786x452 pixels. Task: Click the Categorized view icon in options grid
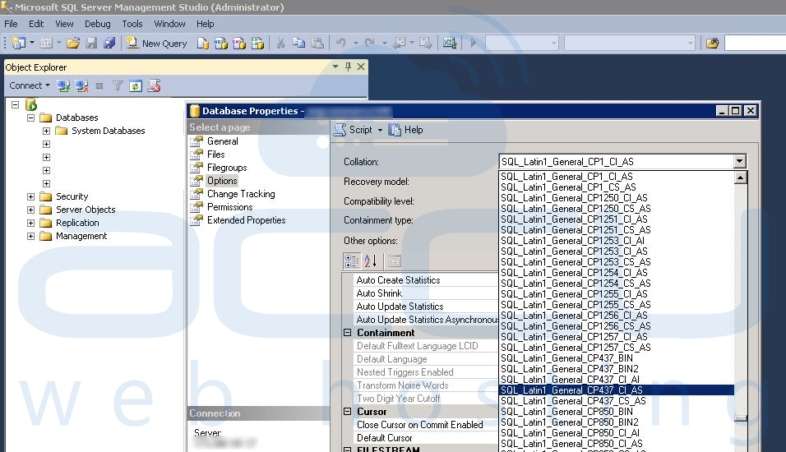351,261
